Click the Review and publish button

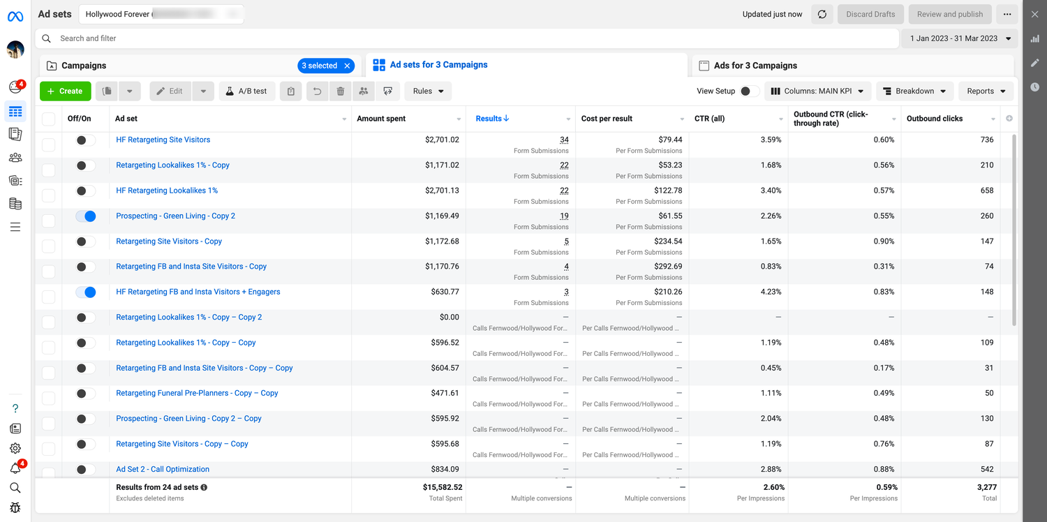coord(950,14)
